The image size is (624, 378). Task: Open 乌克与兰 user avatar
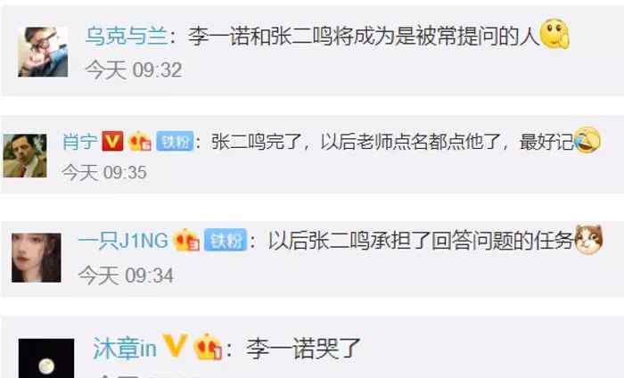[x=43, y=52]
